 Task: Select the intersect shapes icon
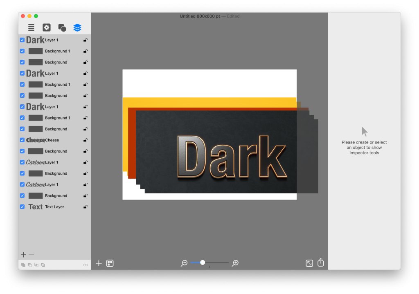point(36,265)
